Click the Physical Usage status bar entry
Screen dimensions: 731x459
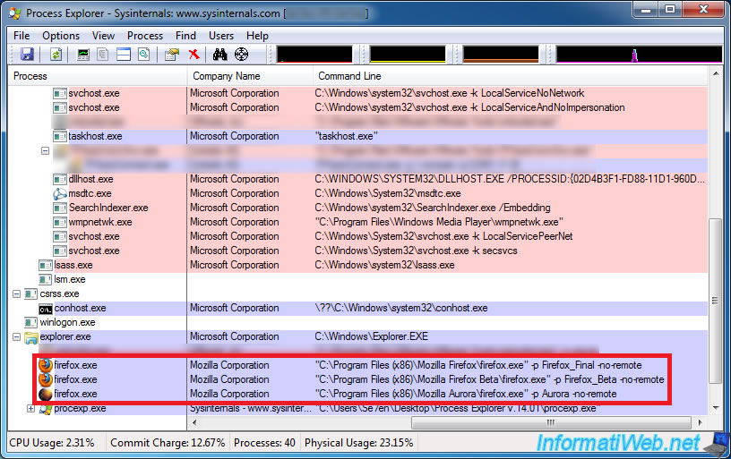click(x=359, y=443)
